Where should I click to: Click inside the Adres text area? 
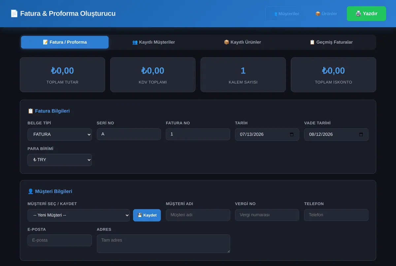163,244
